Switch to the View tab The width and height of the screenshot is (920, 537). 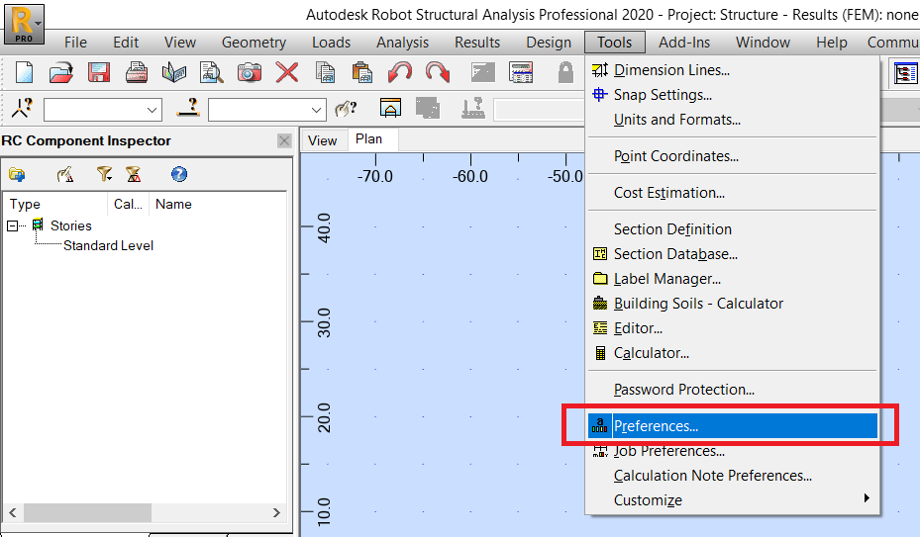tap(323, 140)
